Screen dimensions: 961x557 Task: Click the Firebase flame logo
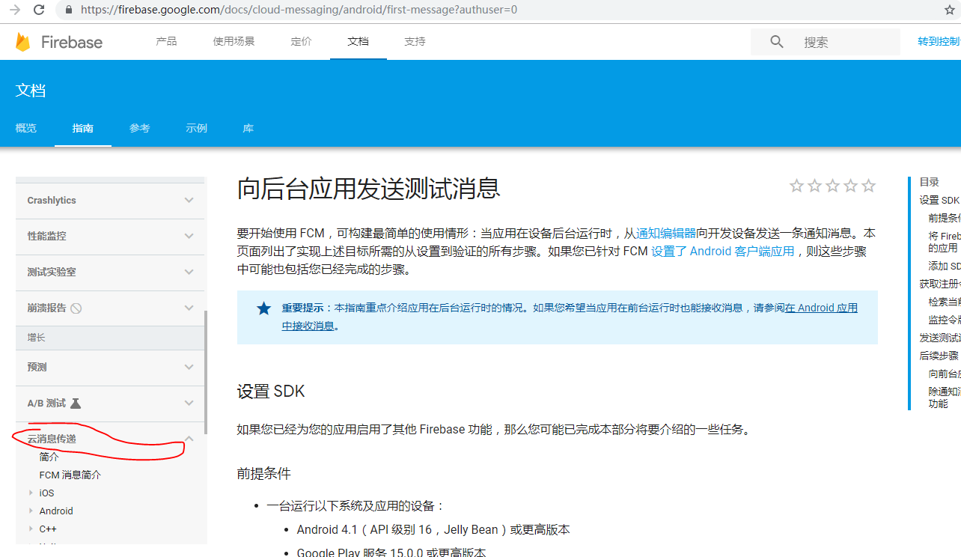click(x=23, y=42)
